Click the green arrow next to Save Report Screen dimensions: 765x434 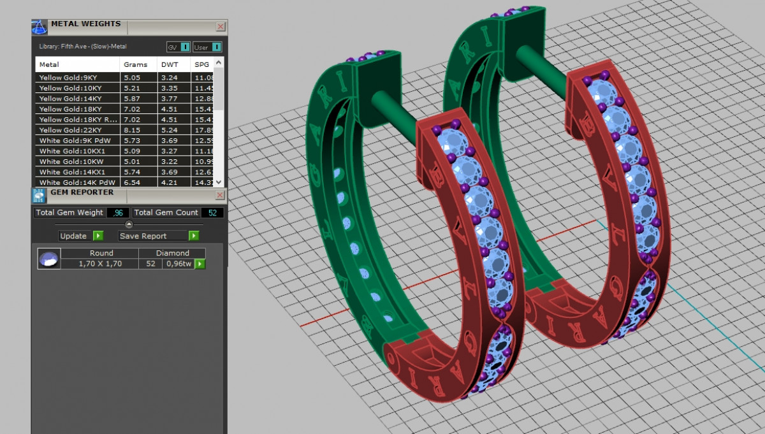[x=193, y=236]
